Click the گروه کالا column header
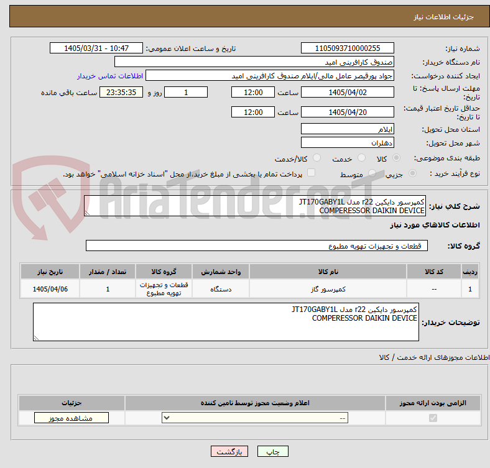 coord(164,272)
